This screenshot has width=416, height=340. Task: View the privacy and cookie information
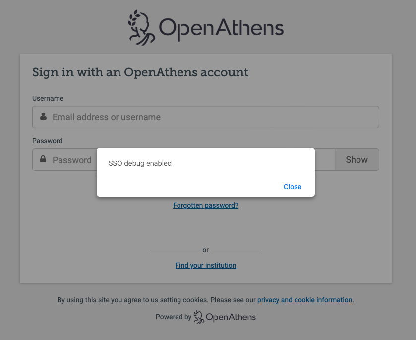(304, 300)
